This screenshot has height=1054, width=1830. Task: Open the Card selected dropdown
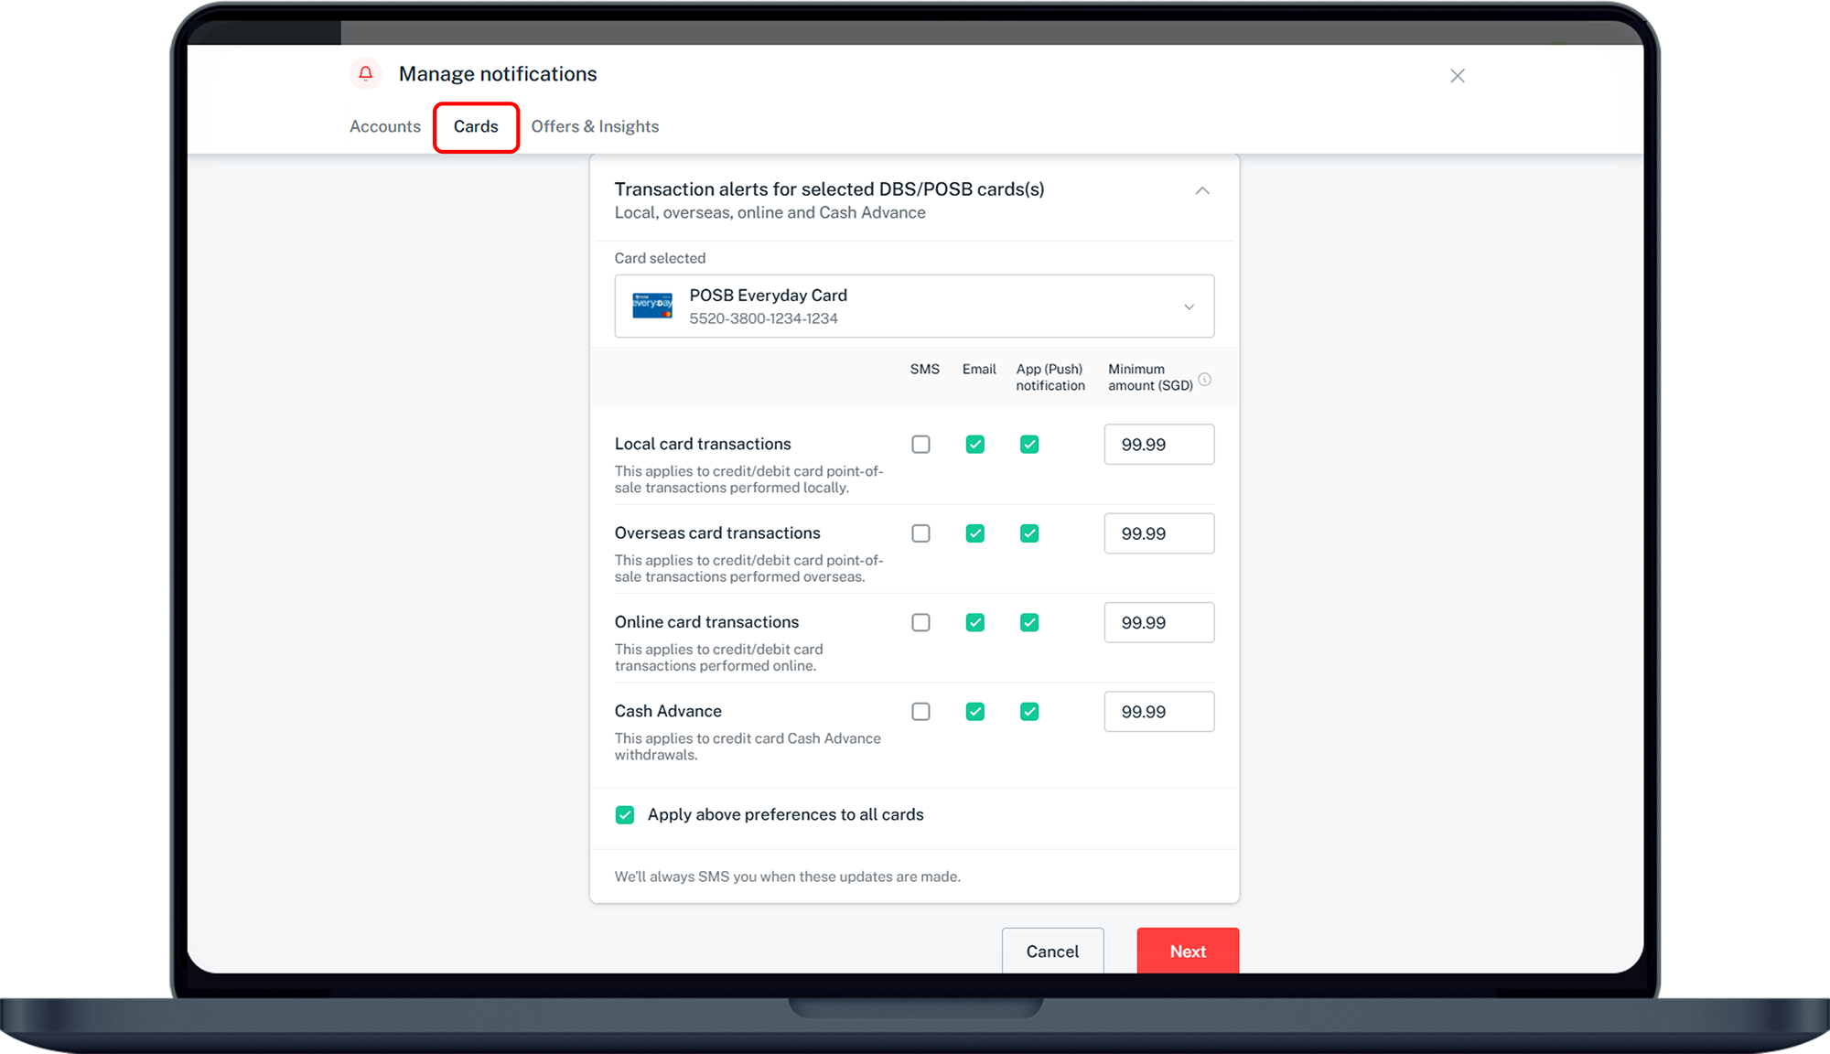pyautogui.click(x=1189, y=307)
